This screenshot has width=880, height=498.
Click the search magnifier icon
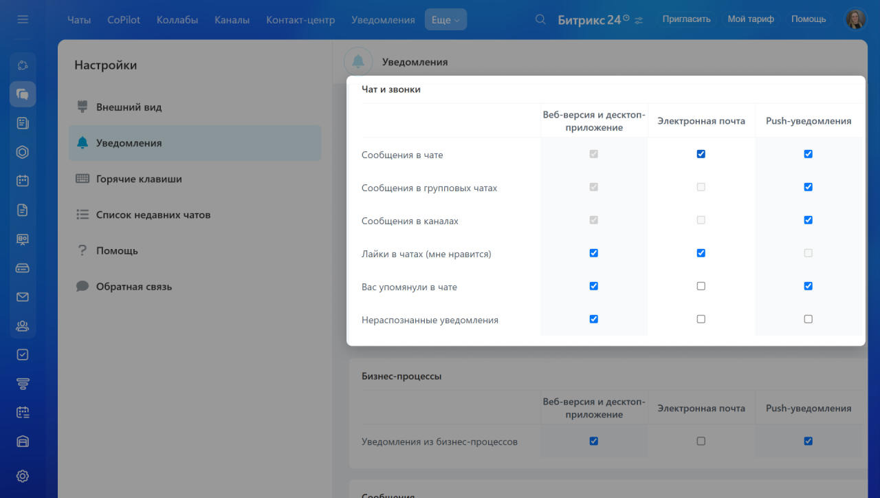point(541,19)
